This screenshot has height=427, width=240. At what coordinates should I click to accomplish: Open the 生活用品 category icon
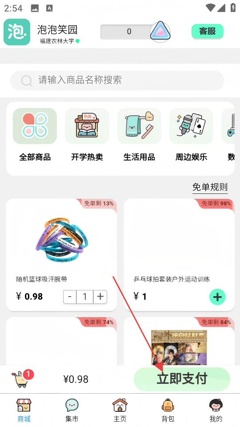[x=139, y=126]
